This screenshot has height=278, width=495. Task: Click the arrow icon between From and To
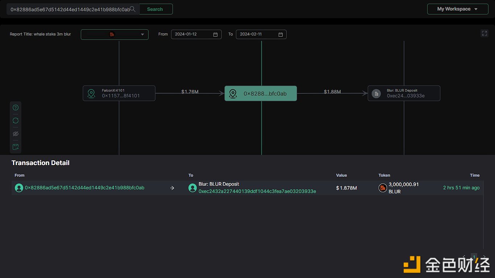172,188
